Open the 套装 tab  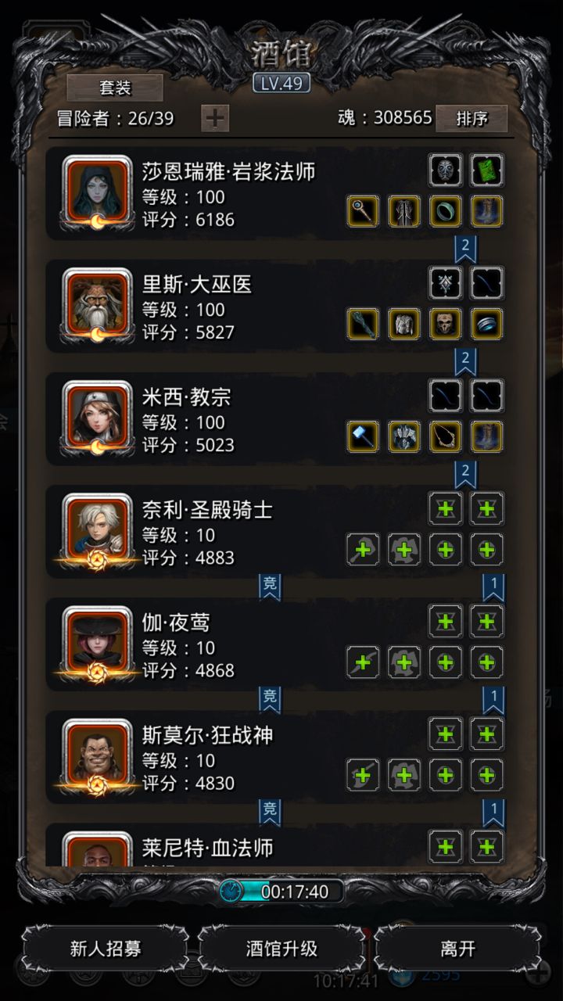coord(115,88)
